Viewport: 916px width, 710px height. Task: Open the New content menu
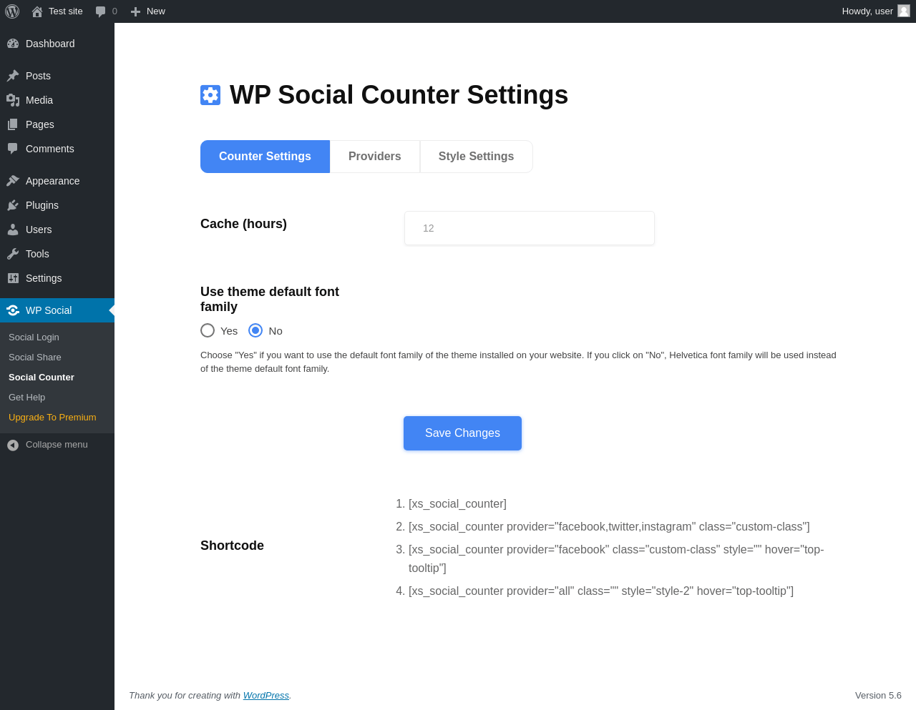(x=148, y=11)
